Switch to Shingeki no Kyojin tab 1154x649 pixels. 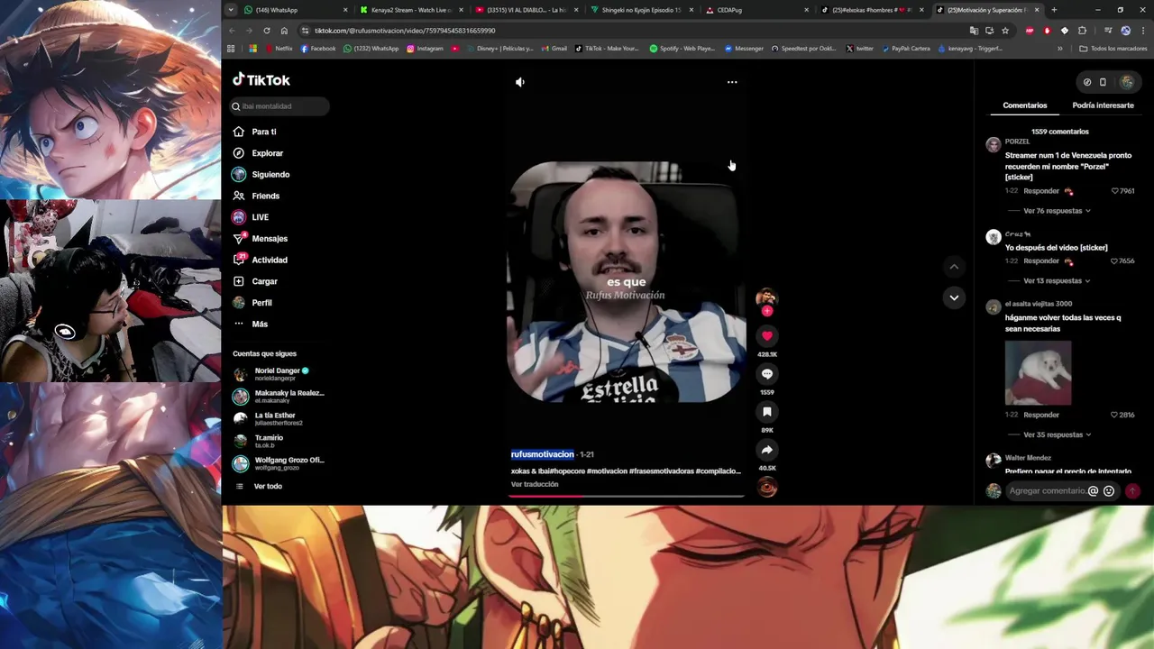pos(642,10)
